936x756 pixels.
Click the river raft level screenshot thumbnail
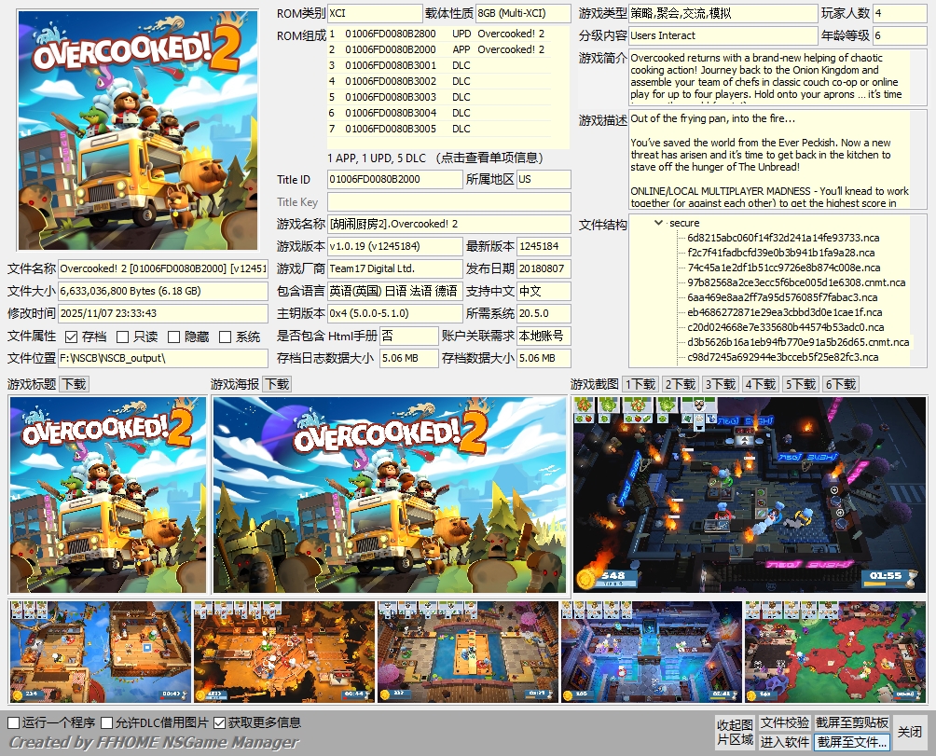[x=468, y=652]
